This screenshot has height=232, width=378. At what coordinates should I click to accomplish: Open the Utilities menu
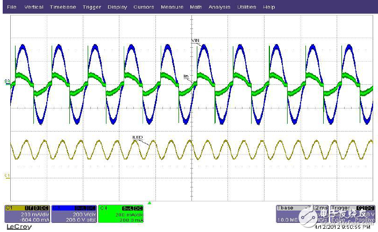247,7
